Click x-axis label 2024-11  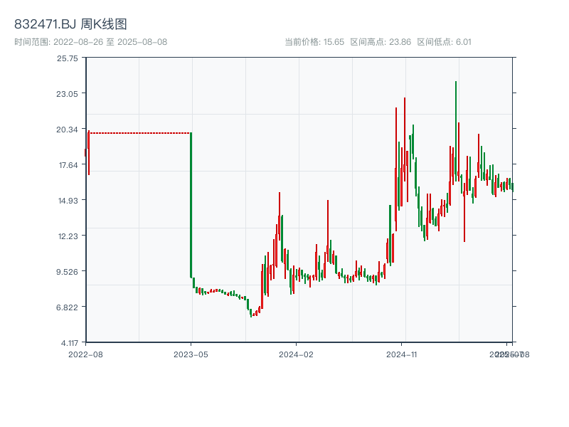pyautogui.click(x=401, y=354)
